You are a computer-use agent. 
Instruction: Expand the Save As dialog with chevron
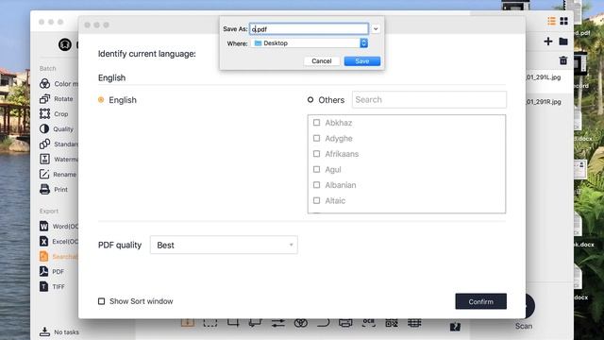376,29
